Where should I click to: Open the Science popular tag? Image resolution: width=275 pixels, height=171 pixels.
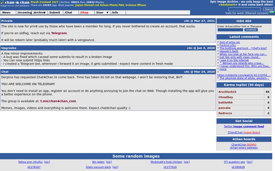[131, 5]
